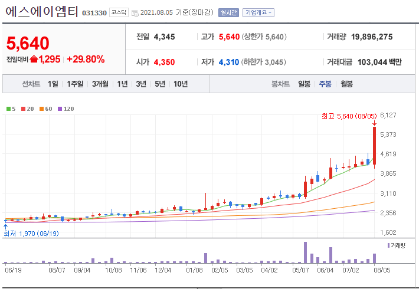Click the 거래대금 value 103,044 백만
The image size is (419, 289).
[379, 63]
